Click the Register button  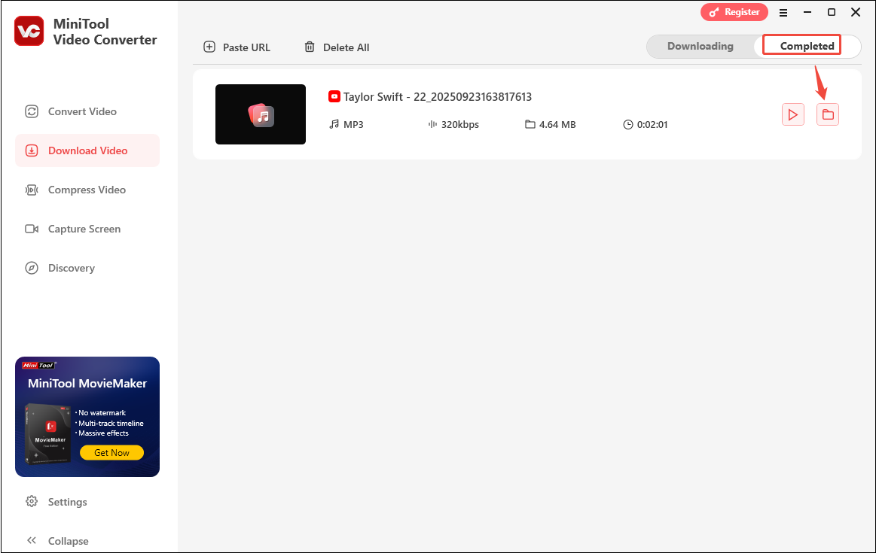click(x=734, y=12)
